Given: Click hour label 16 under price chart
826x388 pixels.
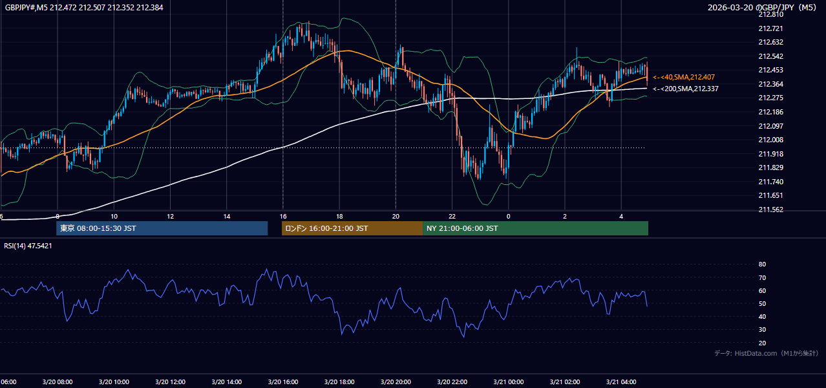Looking at the screenshot, I should (x=283, y=217).
